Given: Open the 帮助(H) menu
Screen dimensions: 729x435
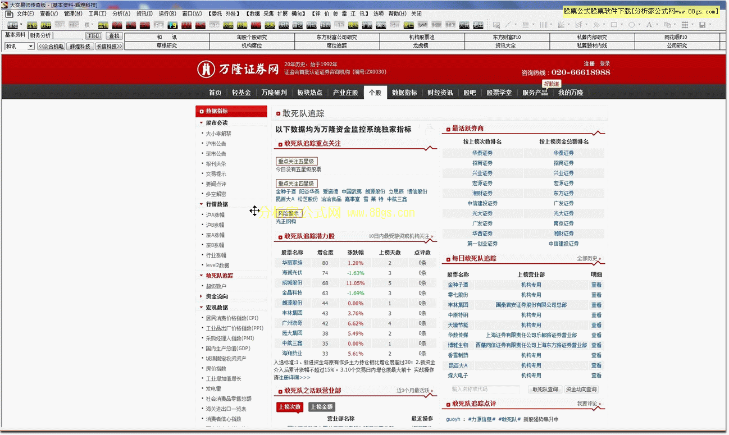Looking at the screenshot, I should [398, 13].
